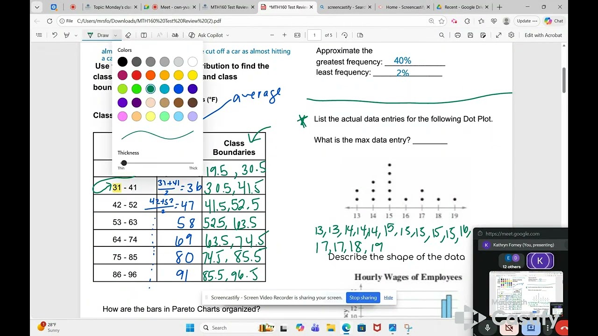Zoom out with the minus icon
This screenshot has height=336, width=598.
point(272,35)
